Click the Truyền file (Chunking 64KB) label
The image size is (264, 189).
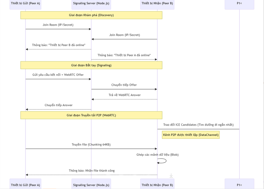(x=91, y=145)
